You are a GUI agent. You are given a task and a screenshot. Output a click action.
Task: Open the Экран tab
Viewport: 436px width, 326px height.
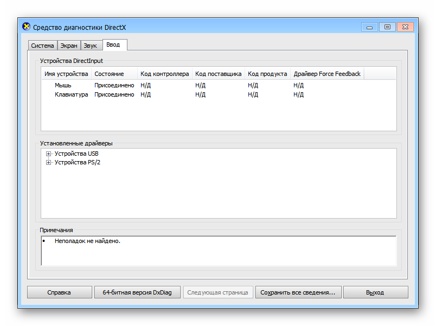pyautogui.click(x=69, y=46)
